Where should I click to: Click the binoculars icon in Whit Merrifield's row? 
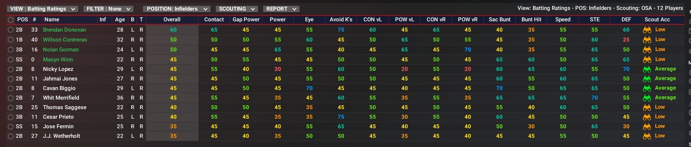(x=647, y=98)
